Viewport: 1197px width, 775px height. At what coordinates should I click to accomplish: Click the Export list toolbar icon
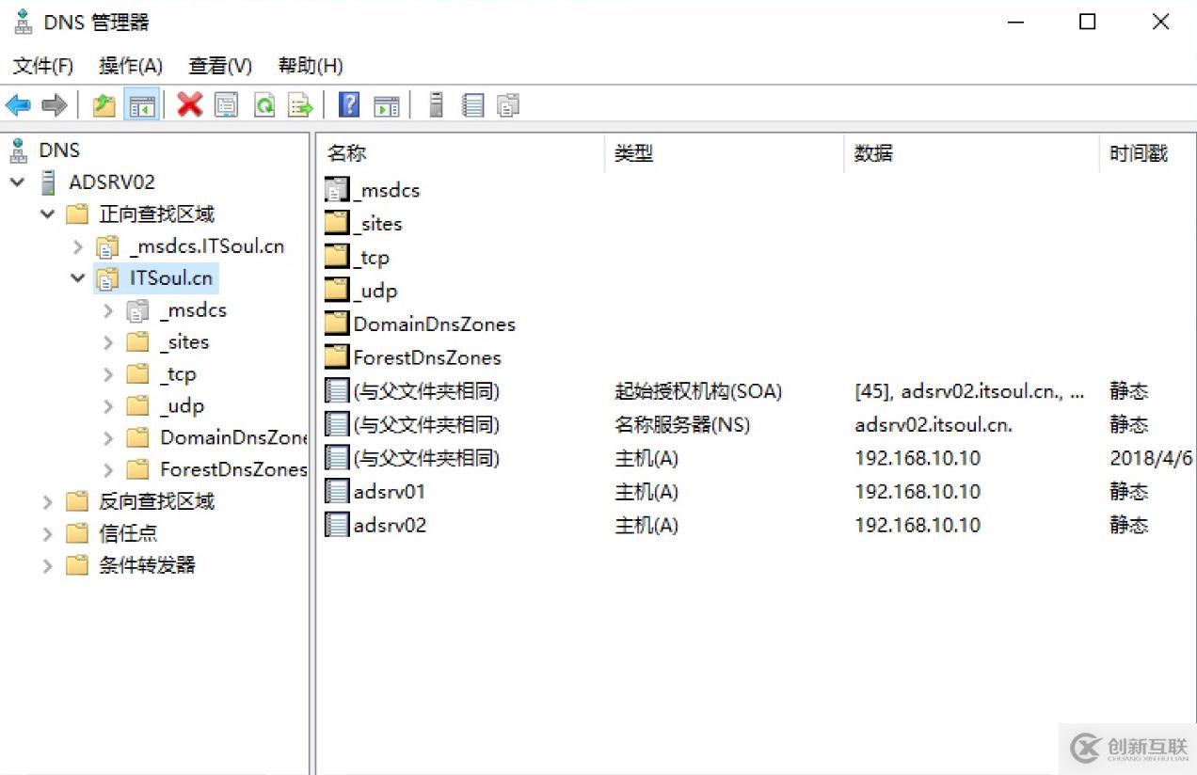[x=300, y=105]
